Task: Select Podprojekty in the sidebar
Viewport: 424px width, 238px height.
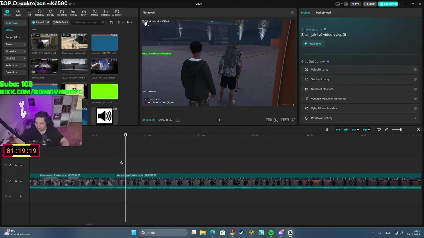Action: (x=13, y=37)
